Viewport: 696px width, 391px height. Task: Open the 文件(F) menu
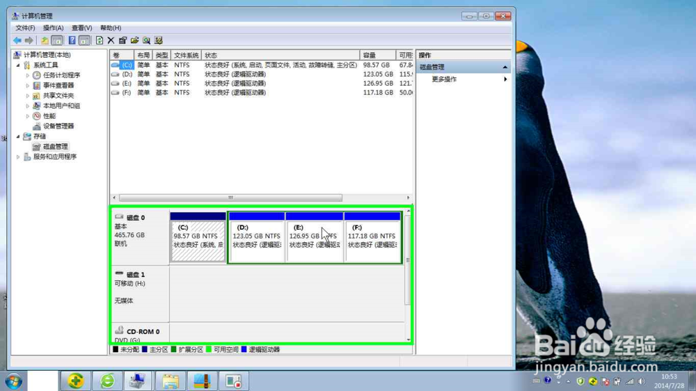(x=25, y=28)
